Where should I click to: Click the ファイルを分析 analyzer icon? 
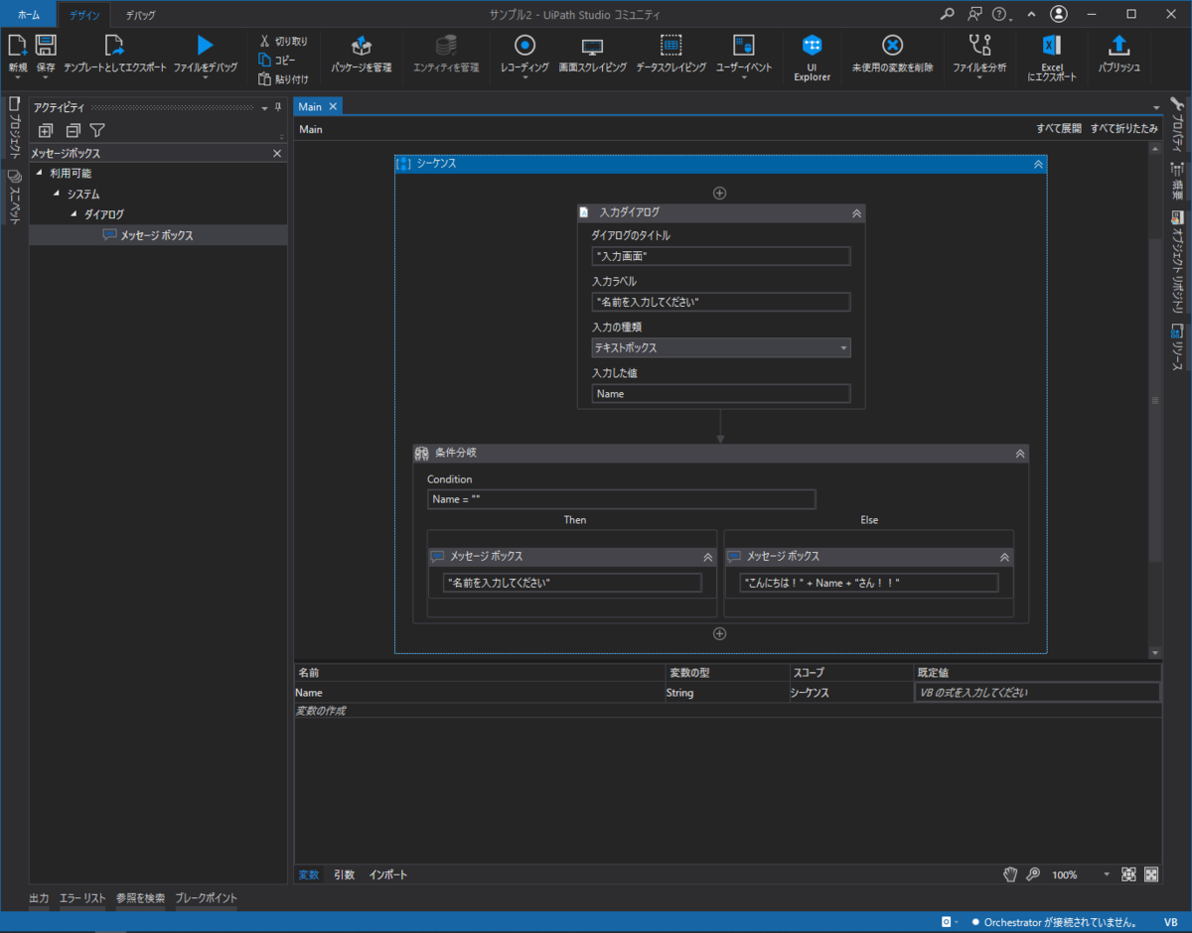pos(979,45)
